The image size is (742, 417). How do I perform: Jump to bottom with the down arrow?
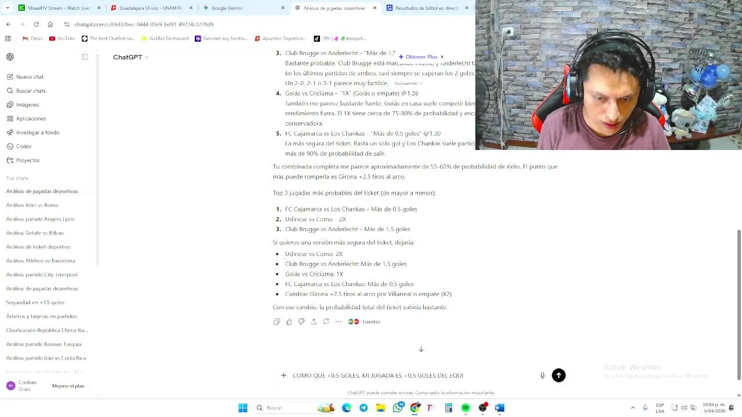[421, 349]
